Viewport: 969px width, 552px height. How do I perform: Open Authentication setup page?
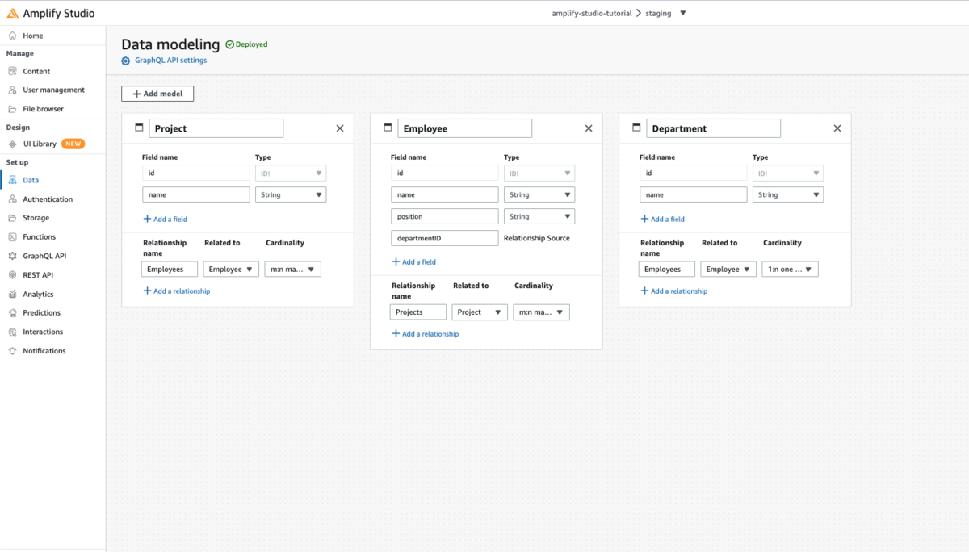pos(48,199)
